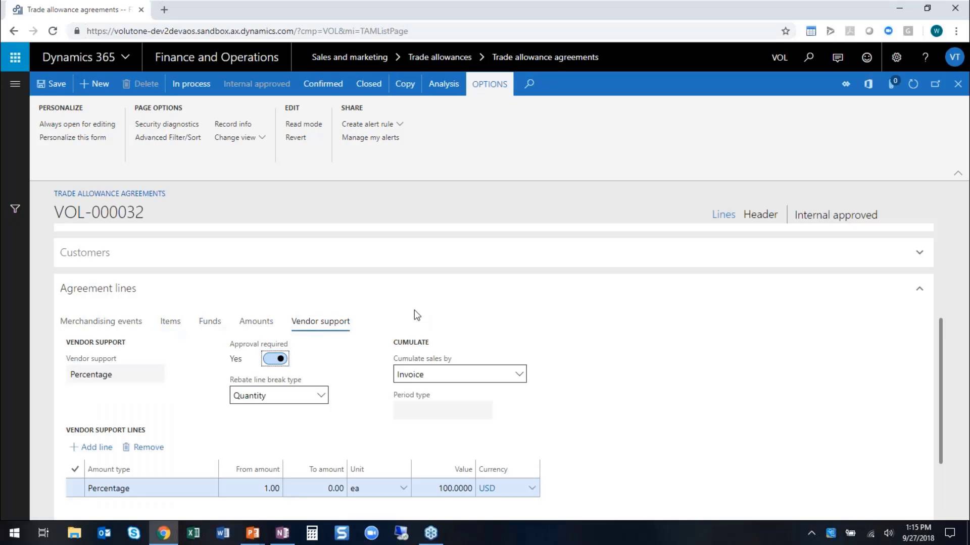Screen dimensions: 970x545
Task: Open the Analysis menu item
Action: click(444, 84)
